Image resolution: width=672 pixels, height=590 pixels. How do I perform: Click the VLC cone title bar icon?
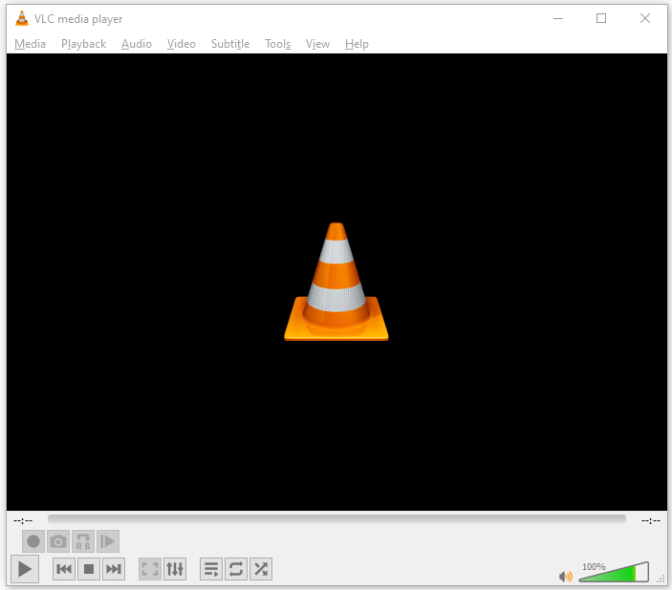point(22,18)
